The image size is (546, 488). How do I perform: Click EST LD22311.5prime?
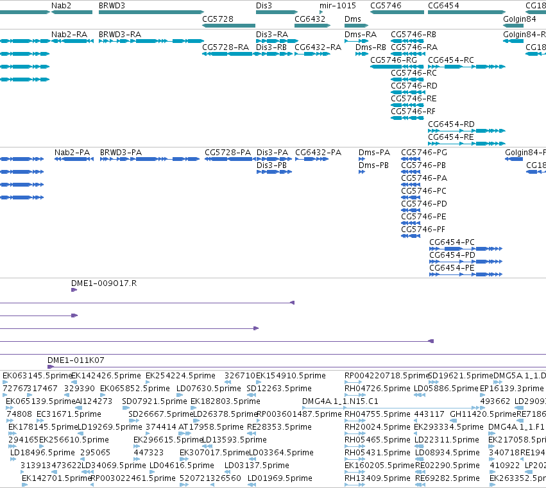[447, 440]
